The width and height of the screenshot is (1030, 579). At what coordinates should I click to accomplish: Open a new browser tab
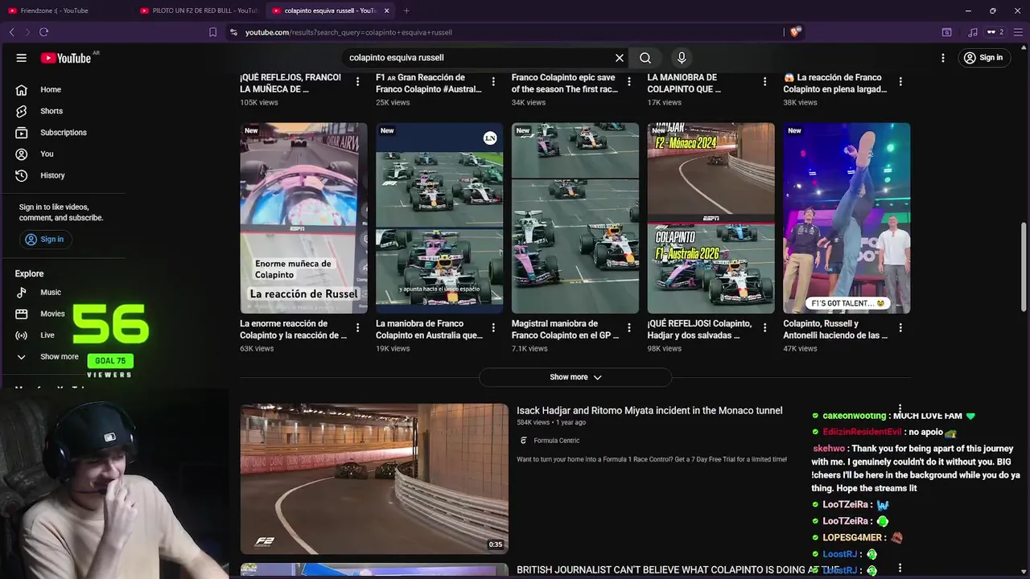tap(406, 10)
